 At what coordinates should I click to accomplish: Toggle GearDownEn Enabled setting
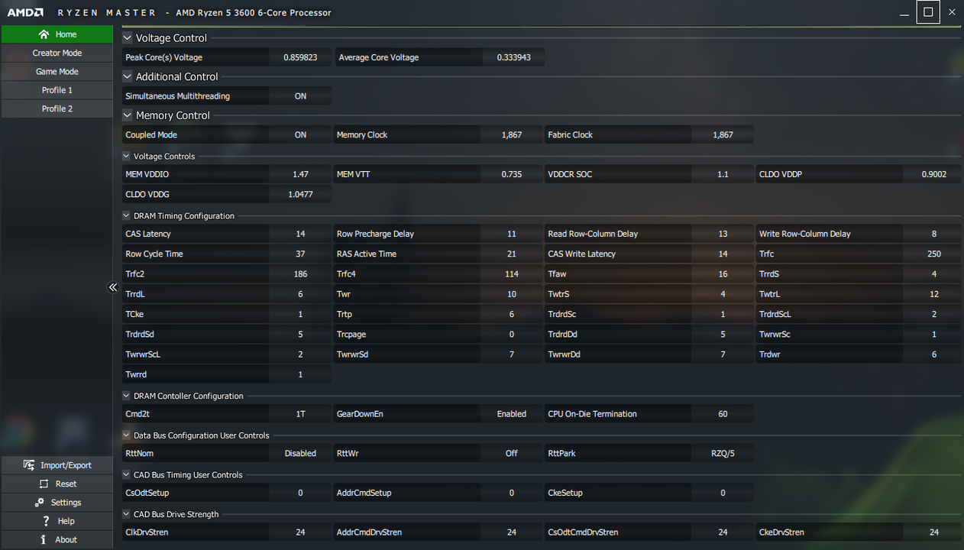[x=512, y=414]
